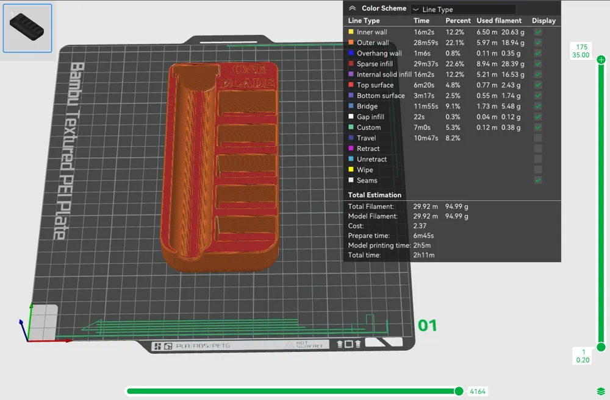The image size is (610, 400).
Task: Click Model Filament weight 94.99 g
Action: click(x=456, y=216)
